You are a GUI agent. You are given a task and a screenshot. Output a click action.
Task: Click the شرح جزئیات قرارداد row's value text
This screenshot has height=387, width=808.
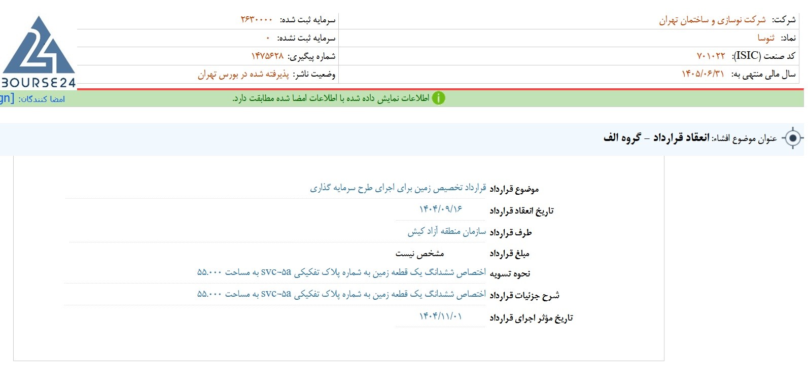341,294
